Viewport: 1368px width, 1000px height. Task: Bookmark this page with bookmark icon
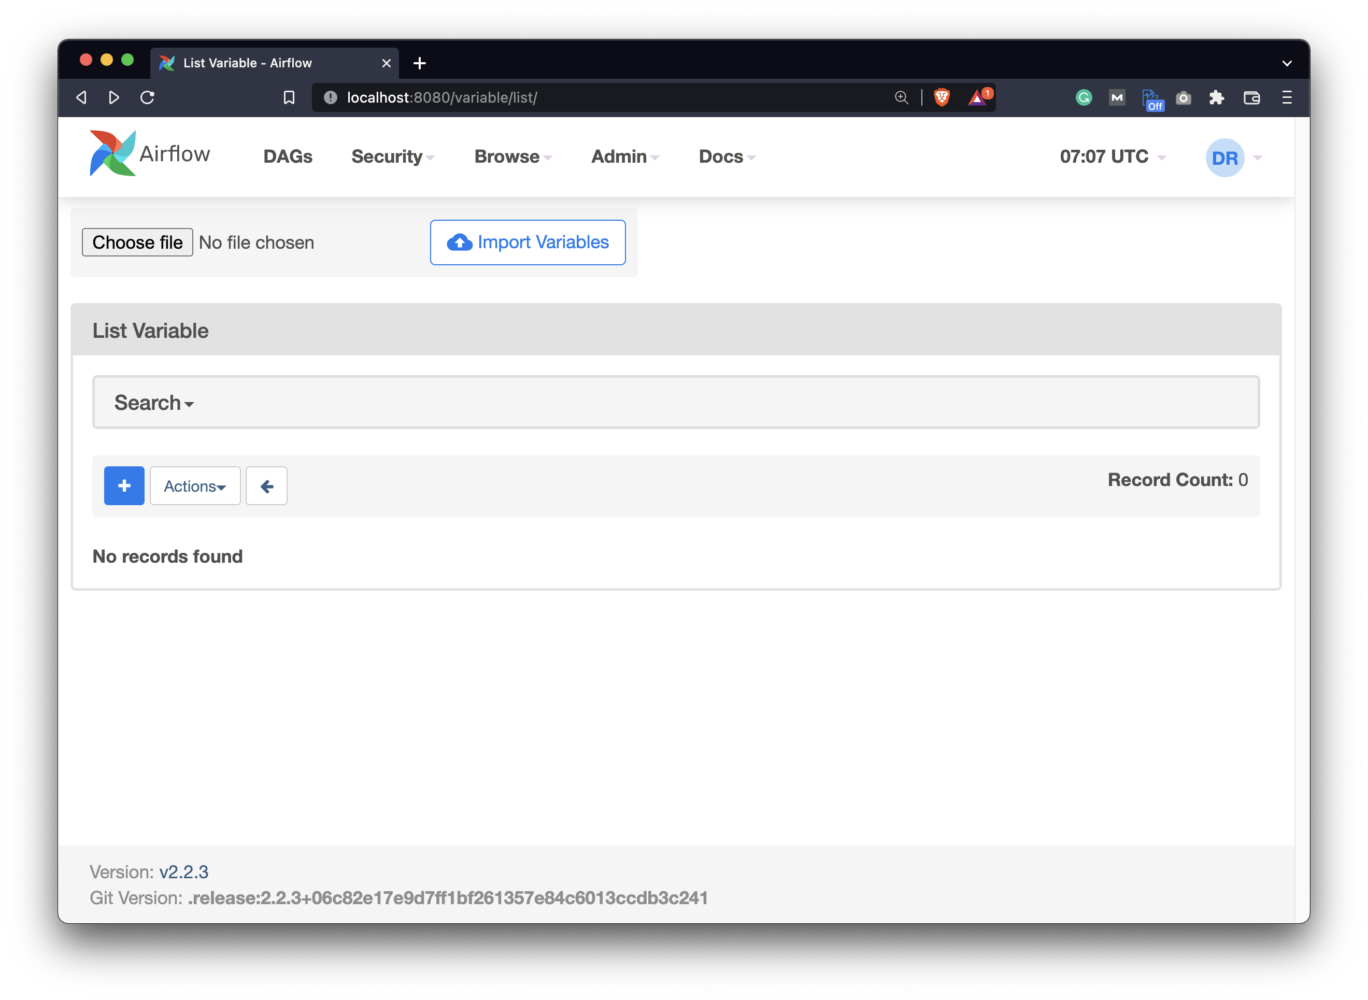coord(289,97)
